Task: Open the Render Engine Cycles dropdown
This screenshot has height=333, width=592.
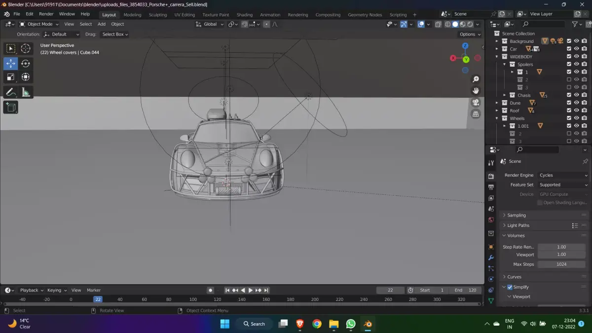Action: [x=563, y=175]
